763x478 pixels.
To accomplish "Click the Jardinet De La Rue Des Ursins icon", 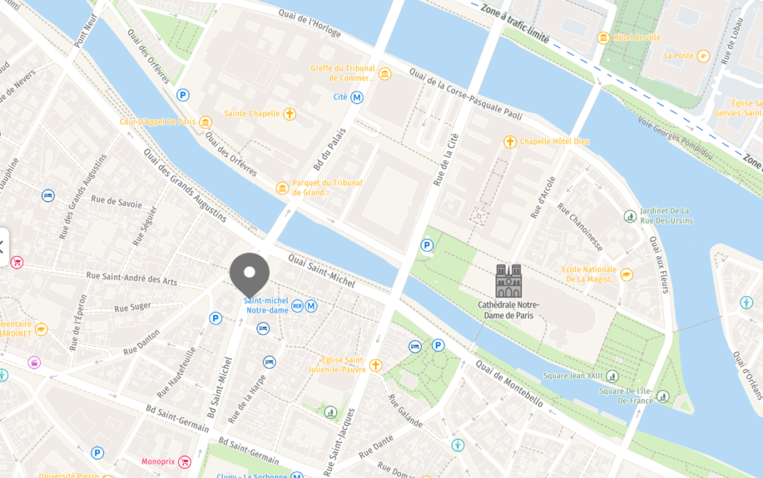I will [x=630, y=216].
